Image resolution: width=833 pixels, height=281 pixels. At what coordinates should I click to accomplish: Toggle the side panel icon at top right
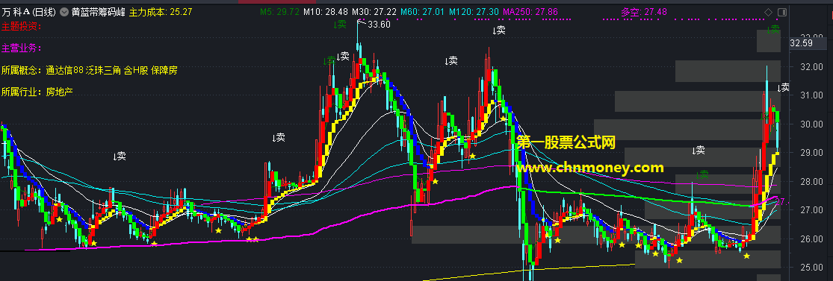[x=781, y=12]
